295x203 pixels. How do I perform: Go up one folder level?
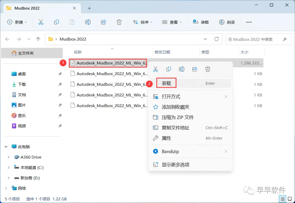click(38, 39)
